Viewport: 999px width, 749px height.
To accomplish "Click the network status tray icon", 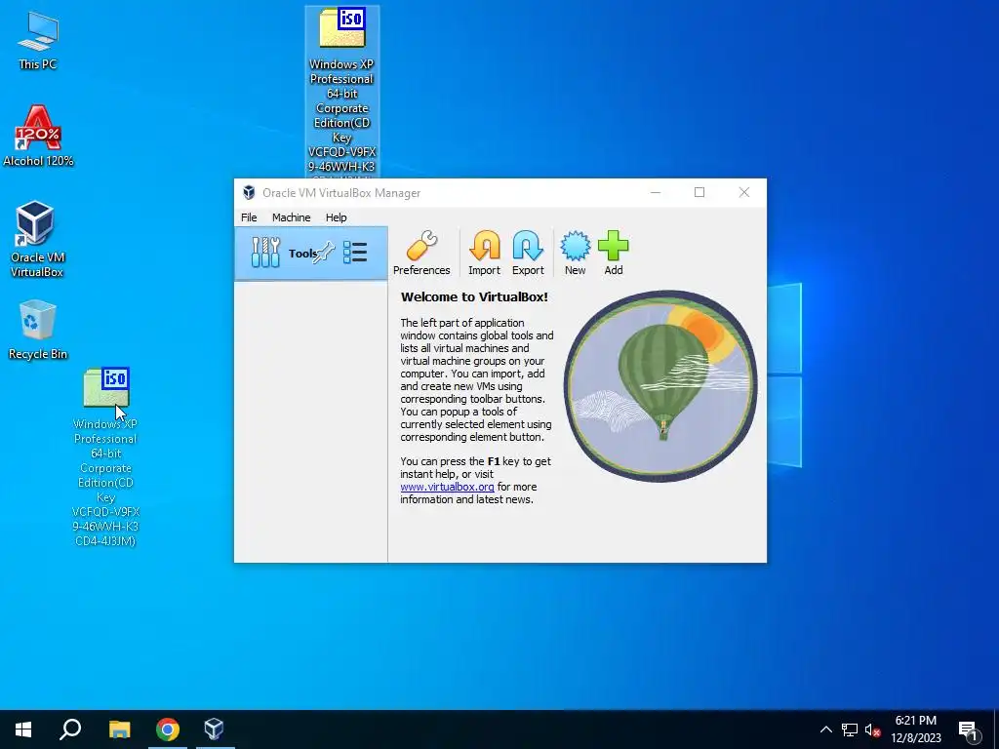I will (x=850, y=729).
